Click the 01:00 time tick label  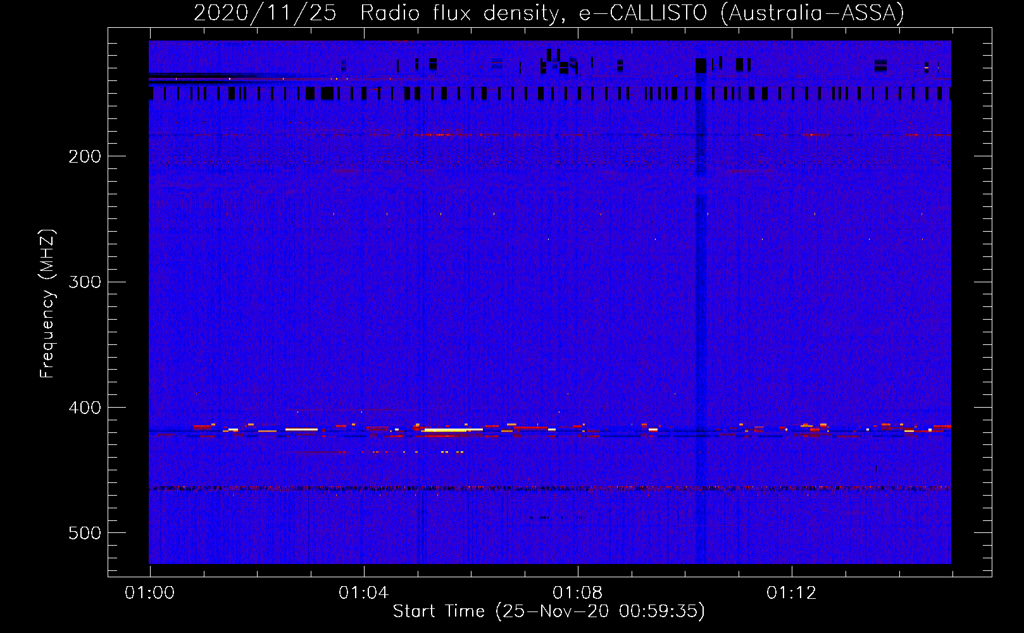[149, 593]
